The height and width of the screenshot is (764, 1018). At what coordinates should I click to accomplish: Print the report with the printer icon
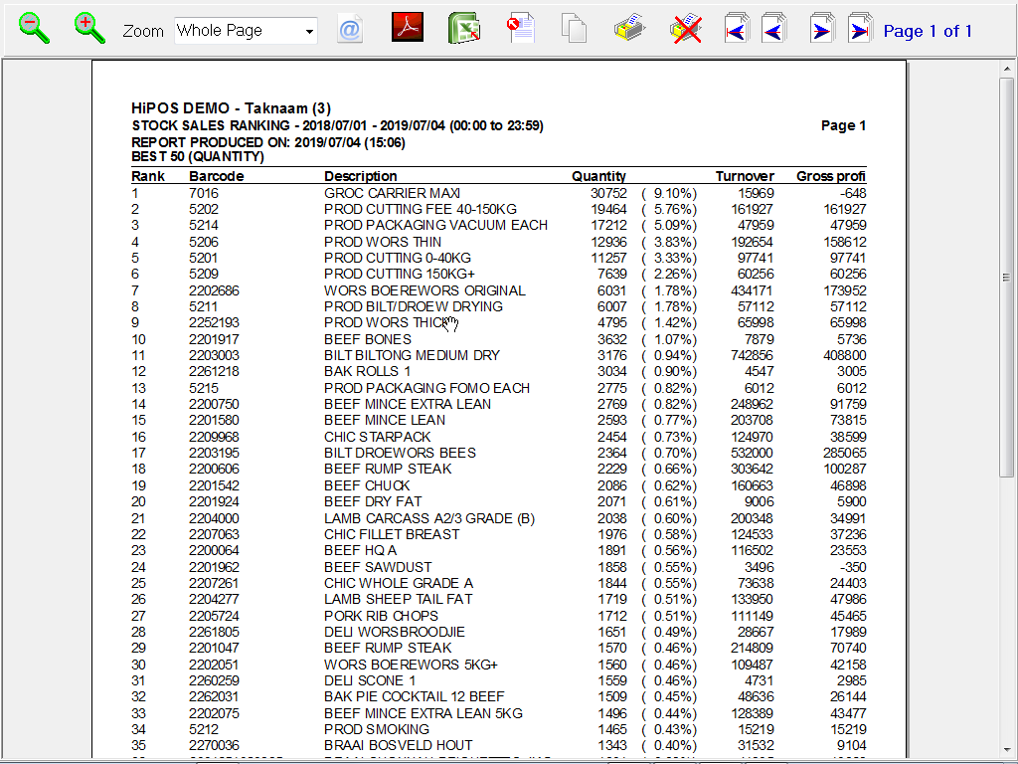[629, 29]
